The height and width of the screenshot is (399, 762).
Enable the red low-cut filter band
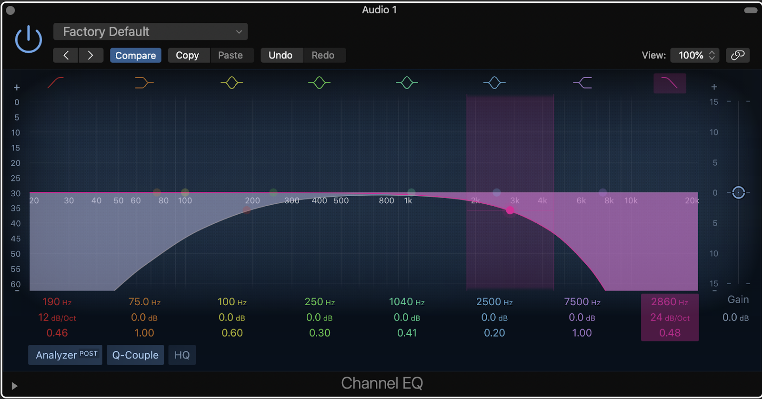click(56, 83)
